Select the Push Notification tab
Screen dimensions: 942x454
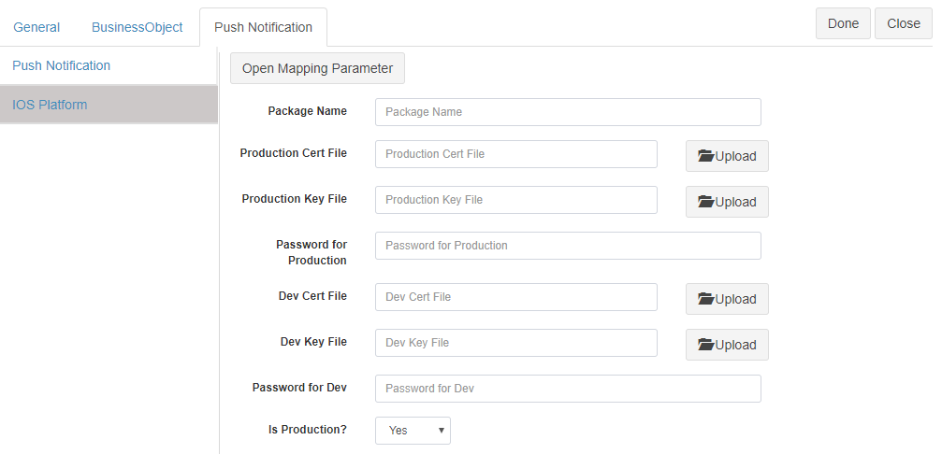pos(263,27)
